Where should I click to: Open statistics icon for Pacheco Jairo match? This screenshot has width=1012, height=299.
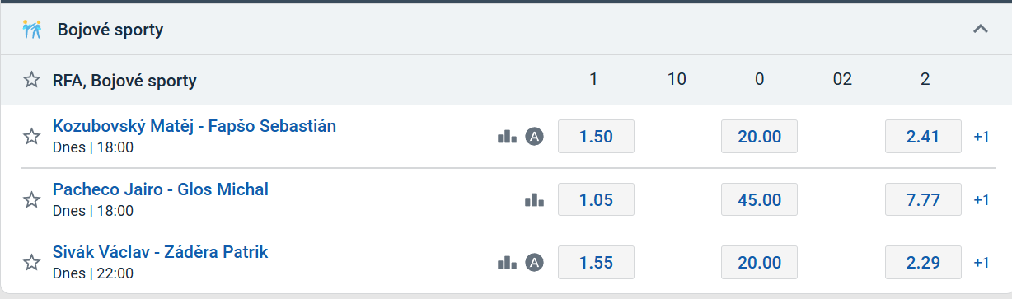pyautogui.click(x=535, y=199)
